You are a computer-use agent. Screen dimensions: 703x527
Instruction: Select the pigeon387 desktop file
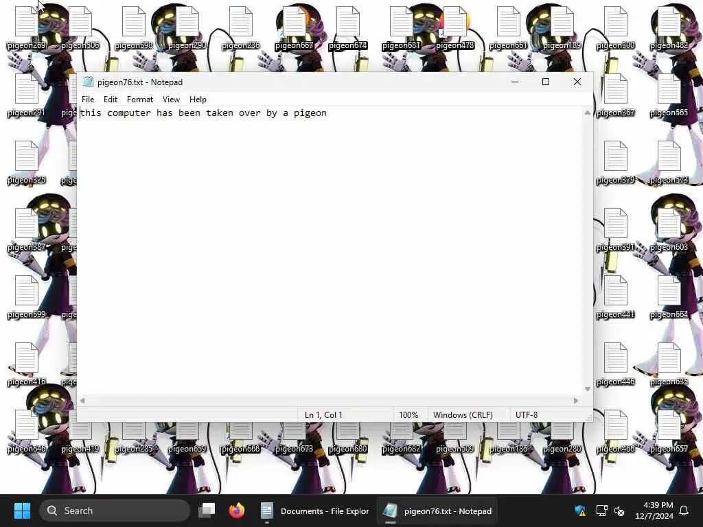click(x=27, y=229)
